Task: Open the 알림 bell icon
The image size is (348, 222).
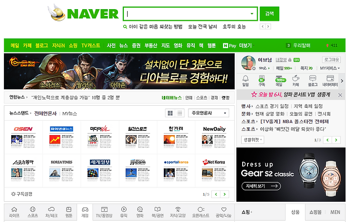Action: coord(246,81)
